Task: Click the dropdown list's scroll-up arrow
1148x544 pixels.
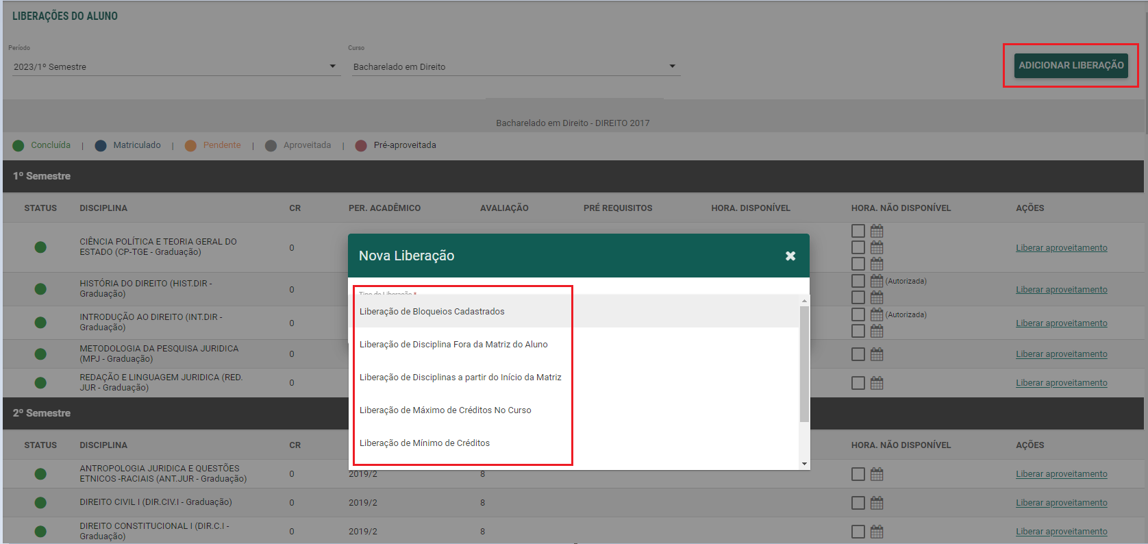Action: 804,300
